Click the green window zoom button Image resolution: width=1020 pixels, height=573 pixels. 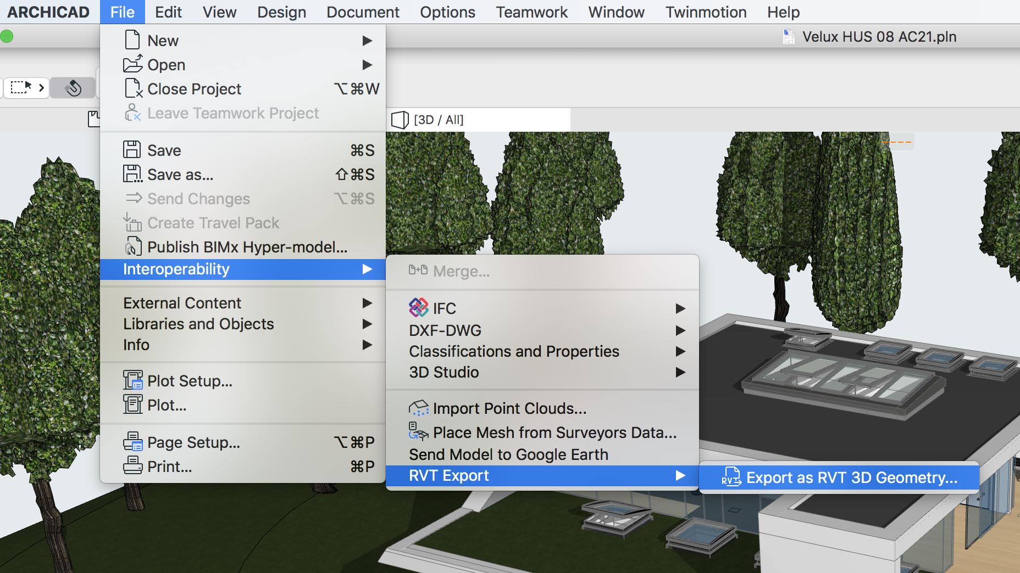coord(7,37)
